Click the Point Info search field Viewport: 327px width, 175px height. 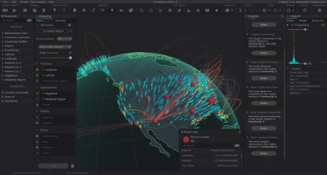tap(207, 145)
